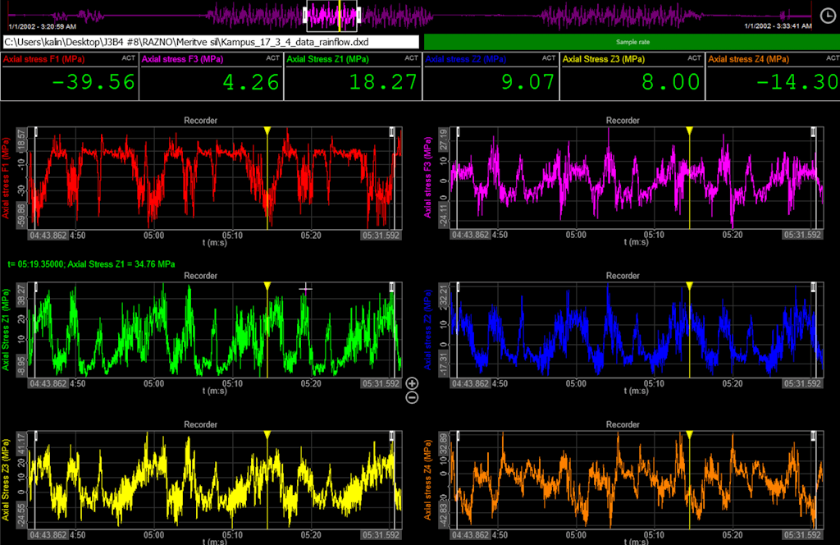Click start time 04:43.862 on F1 recorder
Image resolution: width=840 pixels, height=545 pixels.
click(x=48, y=235)
